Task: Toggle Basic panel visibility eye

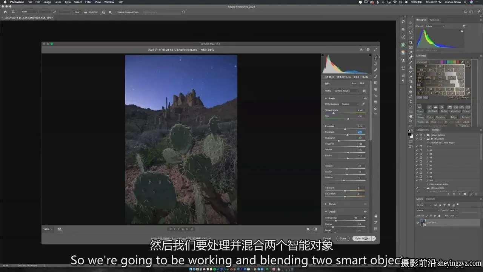Action: click(365, 98)
